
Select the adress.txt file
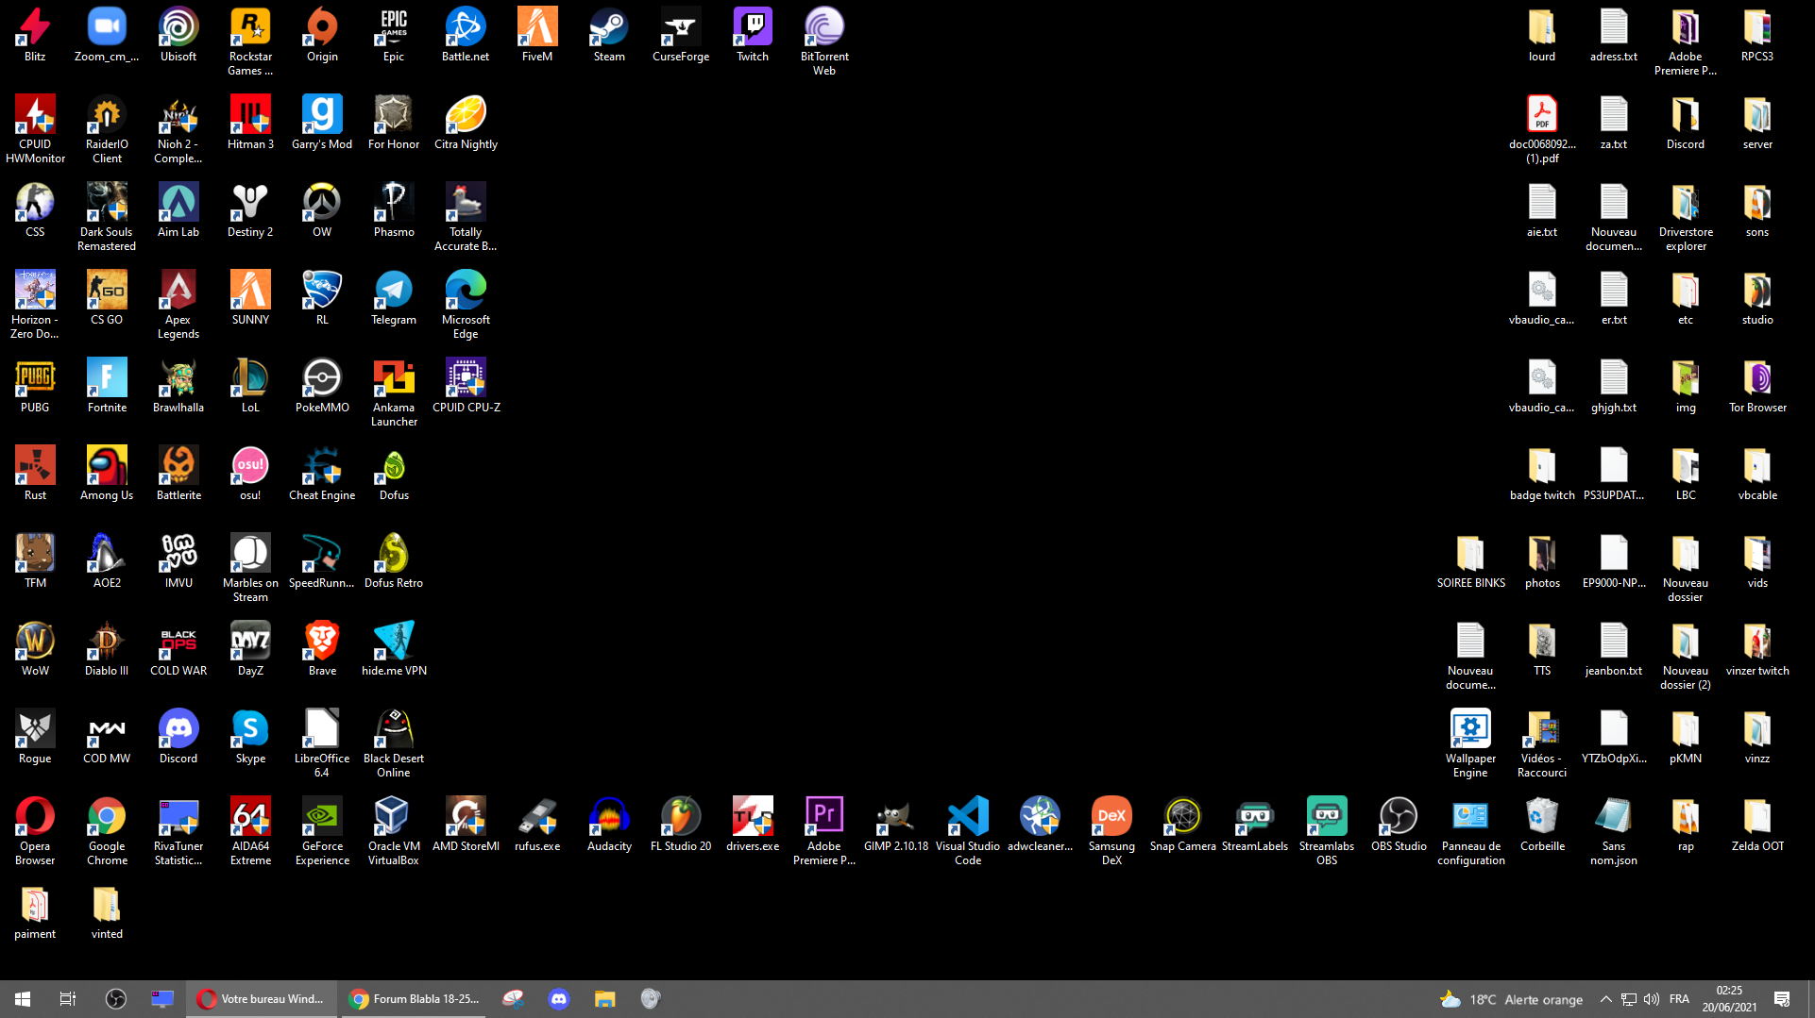[x=1614, y=36]
